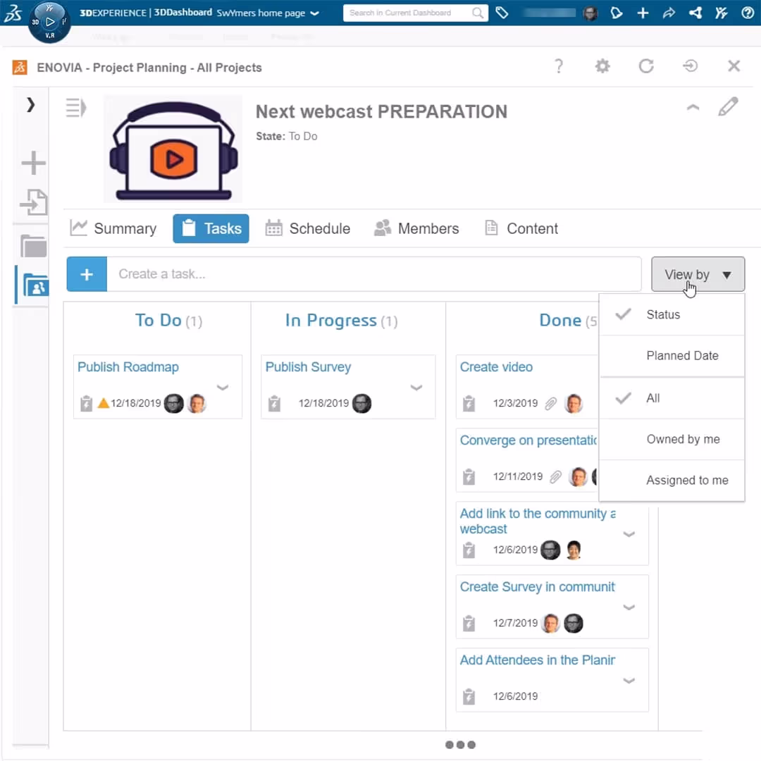Switch to the Content tab

tap(521, 228)
